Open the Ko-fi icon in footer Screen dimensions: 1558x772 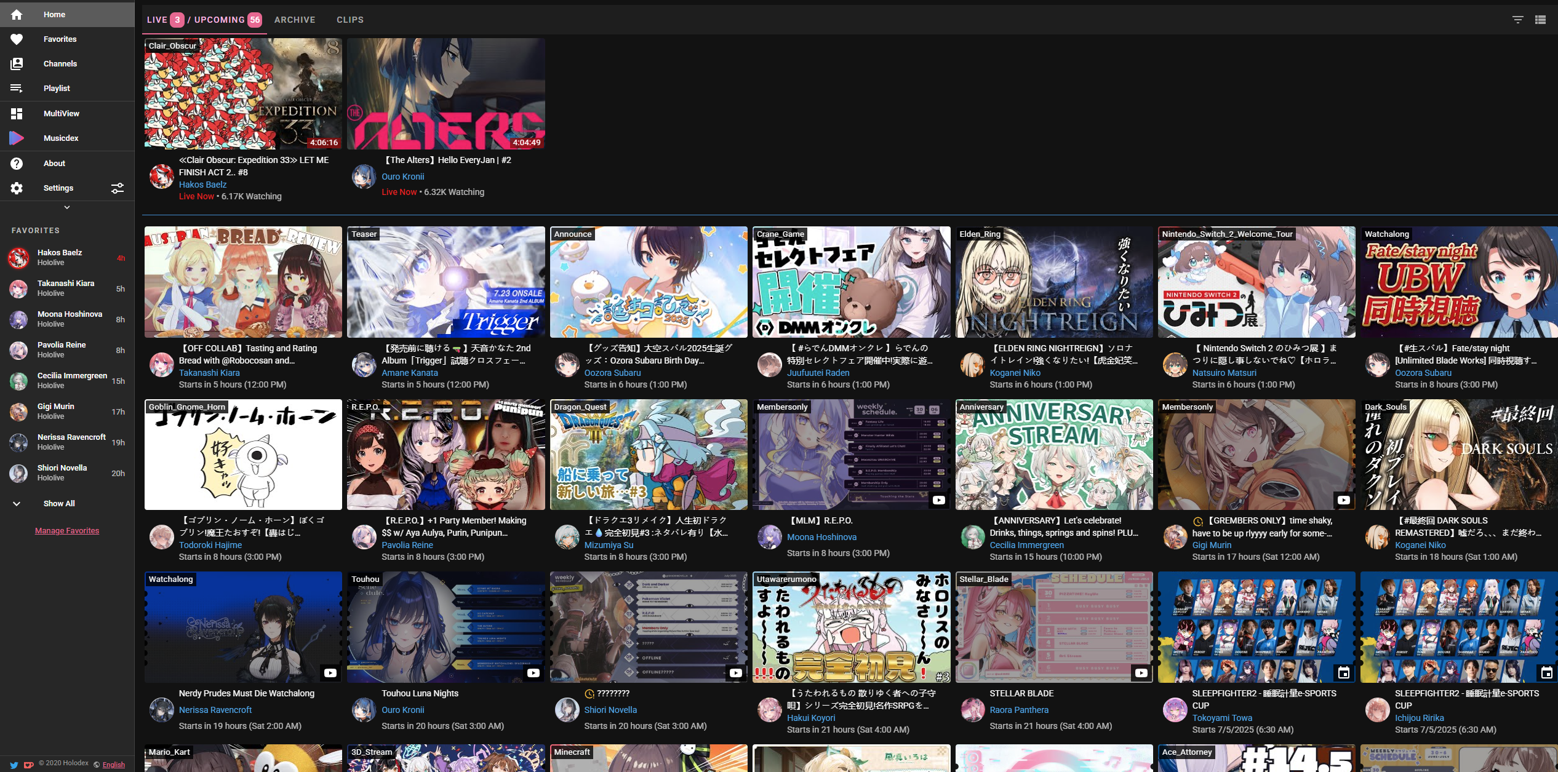(28, 765)
